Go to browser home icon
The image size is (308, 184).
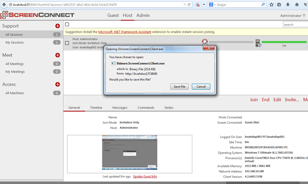pos(297,4)
